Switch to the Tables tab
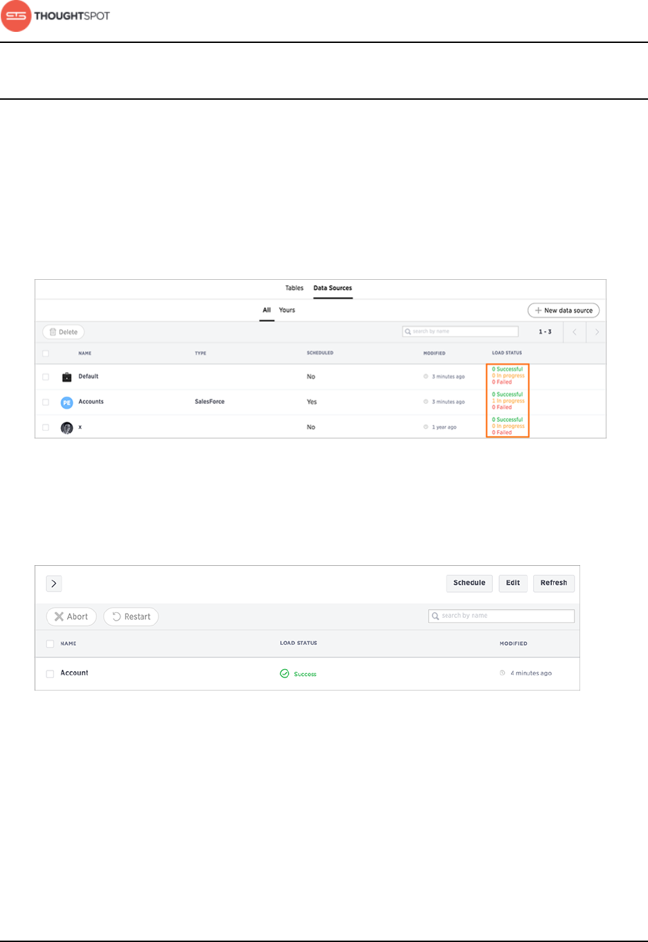Screen dimensions: 648x942 pos(294,288)
